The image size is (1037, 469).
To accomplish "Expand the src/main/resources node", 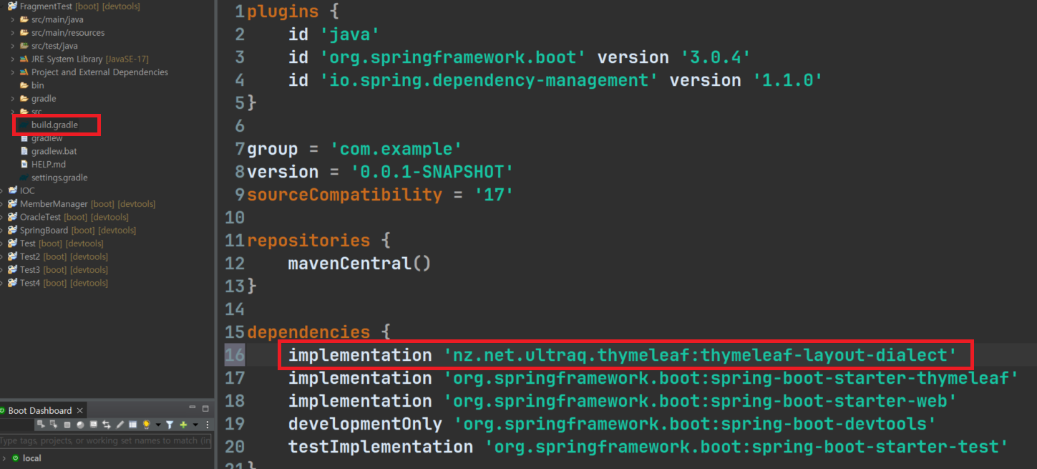I will pos(13,33).
